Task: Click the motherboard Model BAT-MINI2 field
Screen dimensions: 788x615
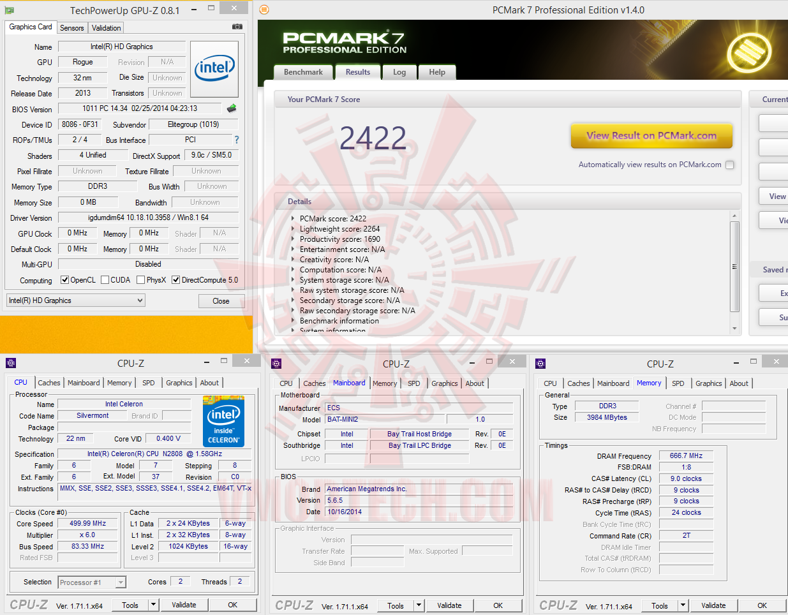Action: coord(384,419)
